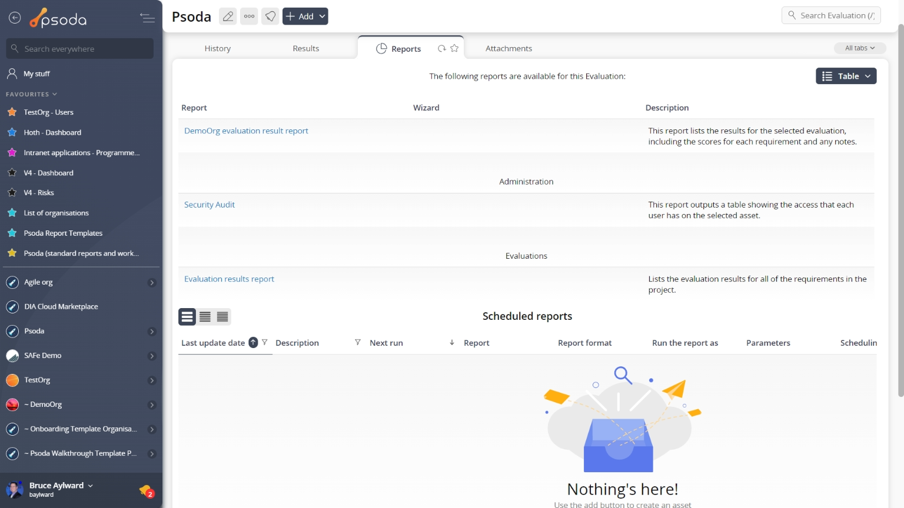This screenshot has width=904, height=508.
Task: Open Psoda Report Templates favourite
Action: (63, 233)
